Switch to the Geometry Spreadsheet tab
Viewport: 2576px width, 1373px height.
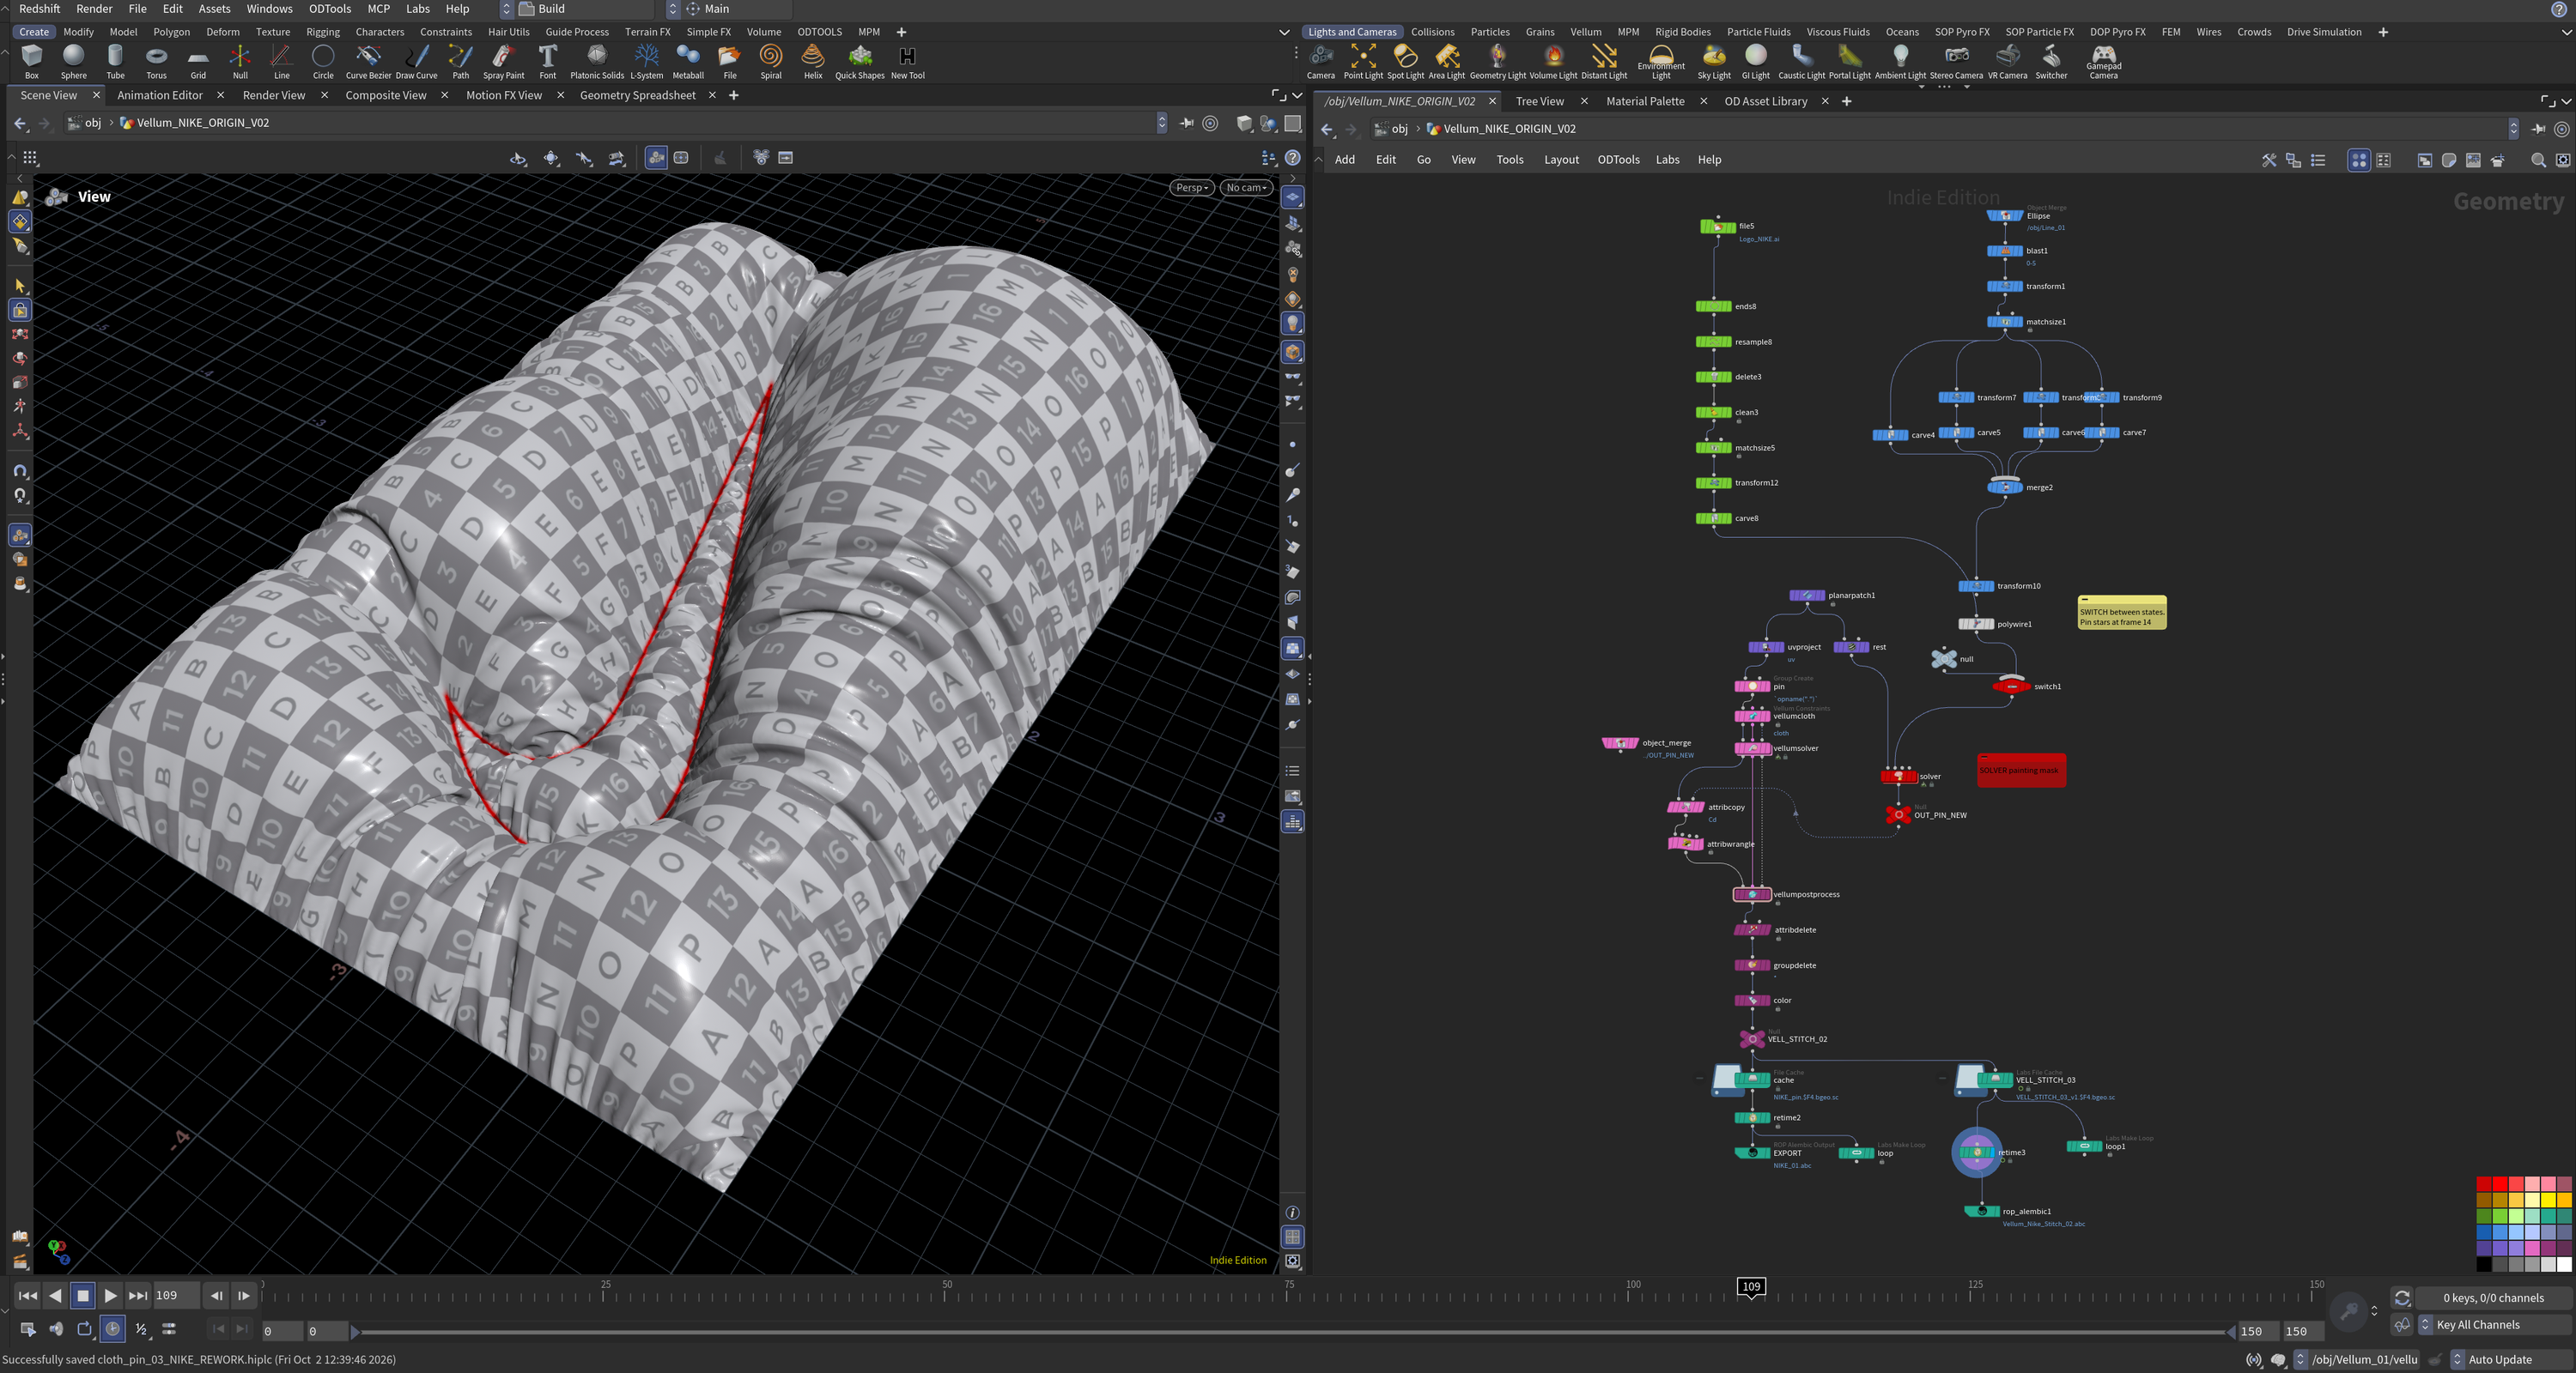coord(637,95)
